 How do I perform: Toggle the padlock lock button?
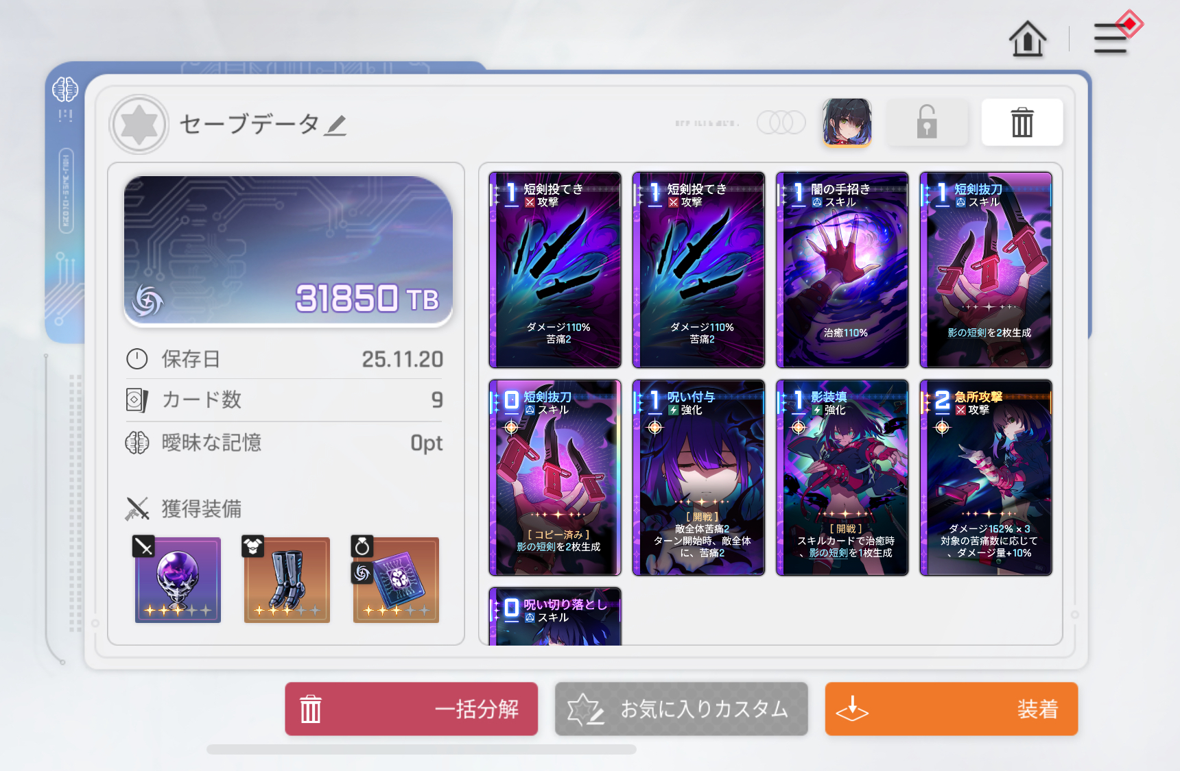click(x=927, y=122)
